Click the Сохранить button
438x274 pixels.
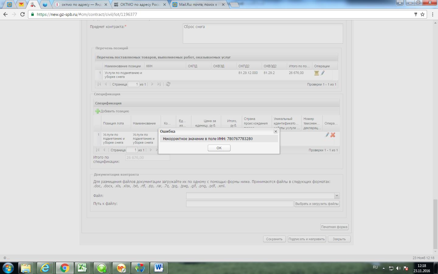click(274, 239)
